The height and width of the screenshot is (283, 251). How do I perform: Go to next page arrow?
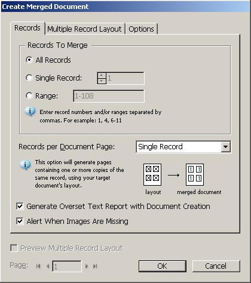pos(87,266)
